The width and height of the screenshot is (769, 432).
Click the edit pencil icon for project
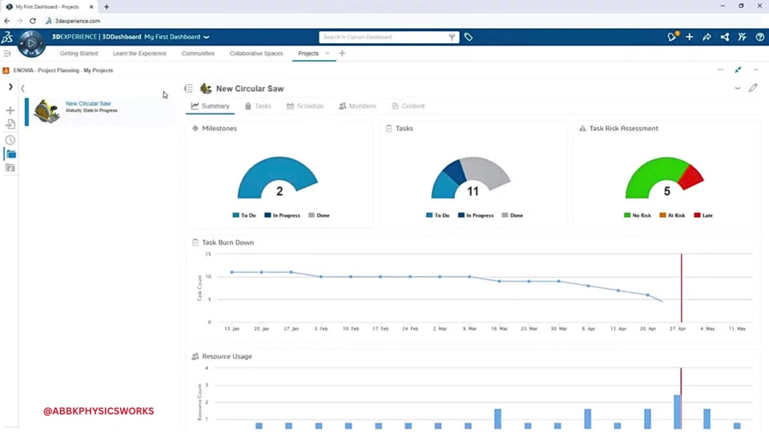click(753, 88)
